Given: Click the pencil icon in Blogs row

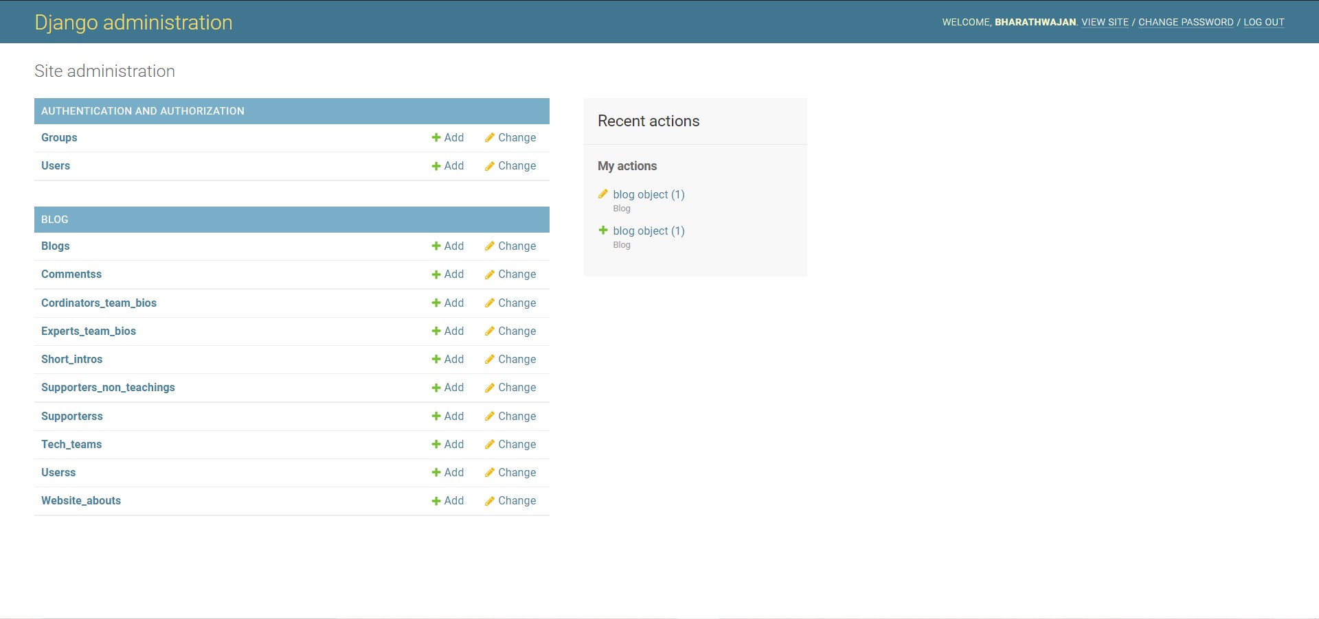Looking at the screenshot, I should click(x=489, y=246).
